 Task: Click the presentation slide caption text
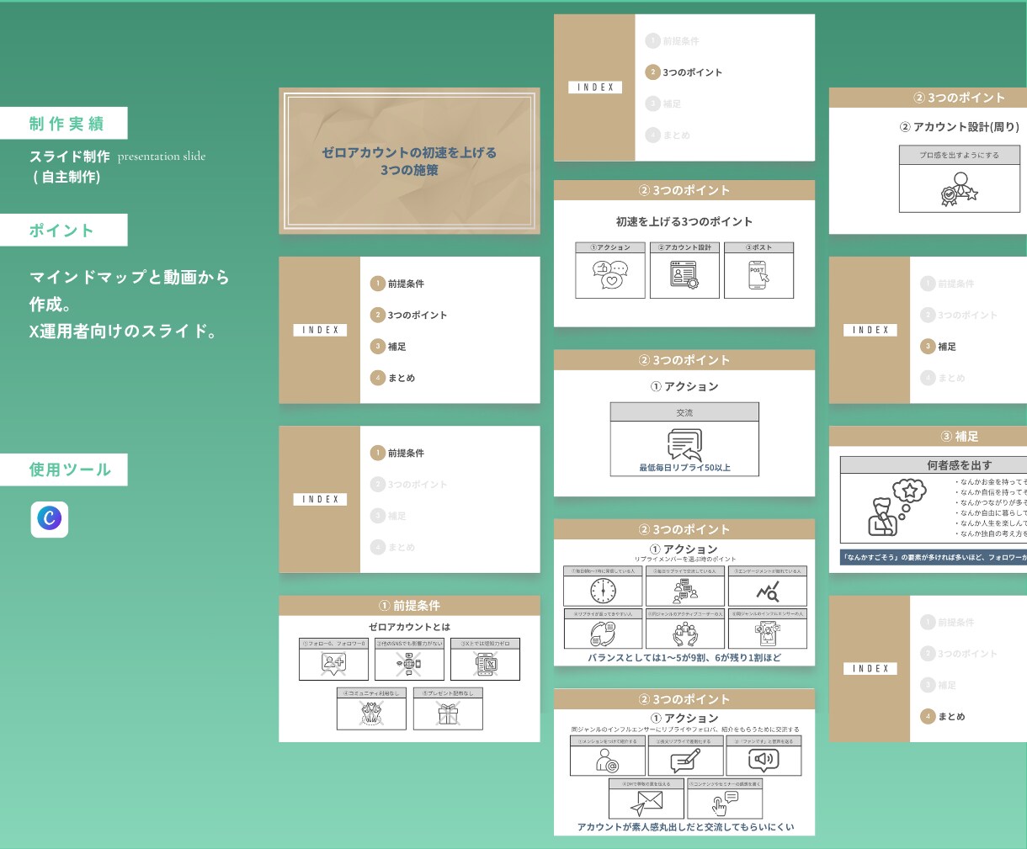pos(162,157)
